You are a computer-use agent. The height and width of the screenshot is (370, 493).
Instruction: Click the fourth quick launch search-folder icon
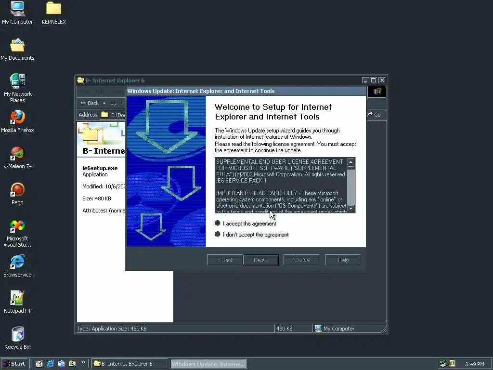72,364
